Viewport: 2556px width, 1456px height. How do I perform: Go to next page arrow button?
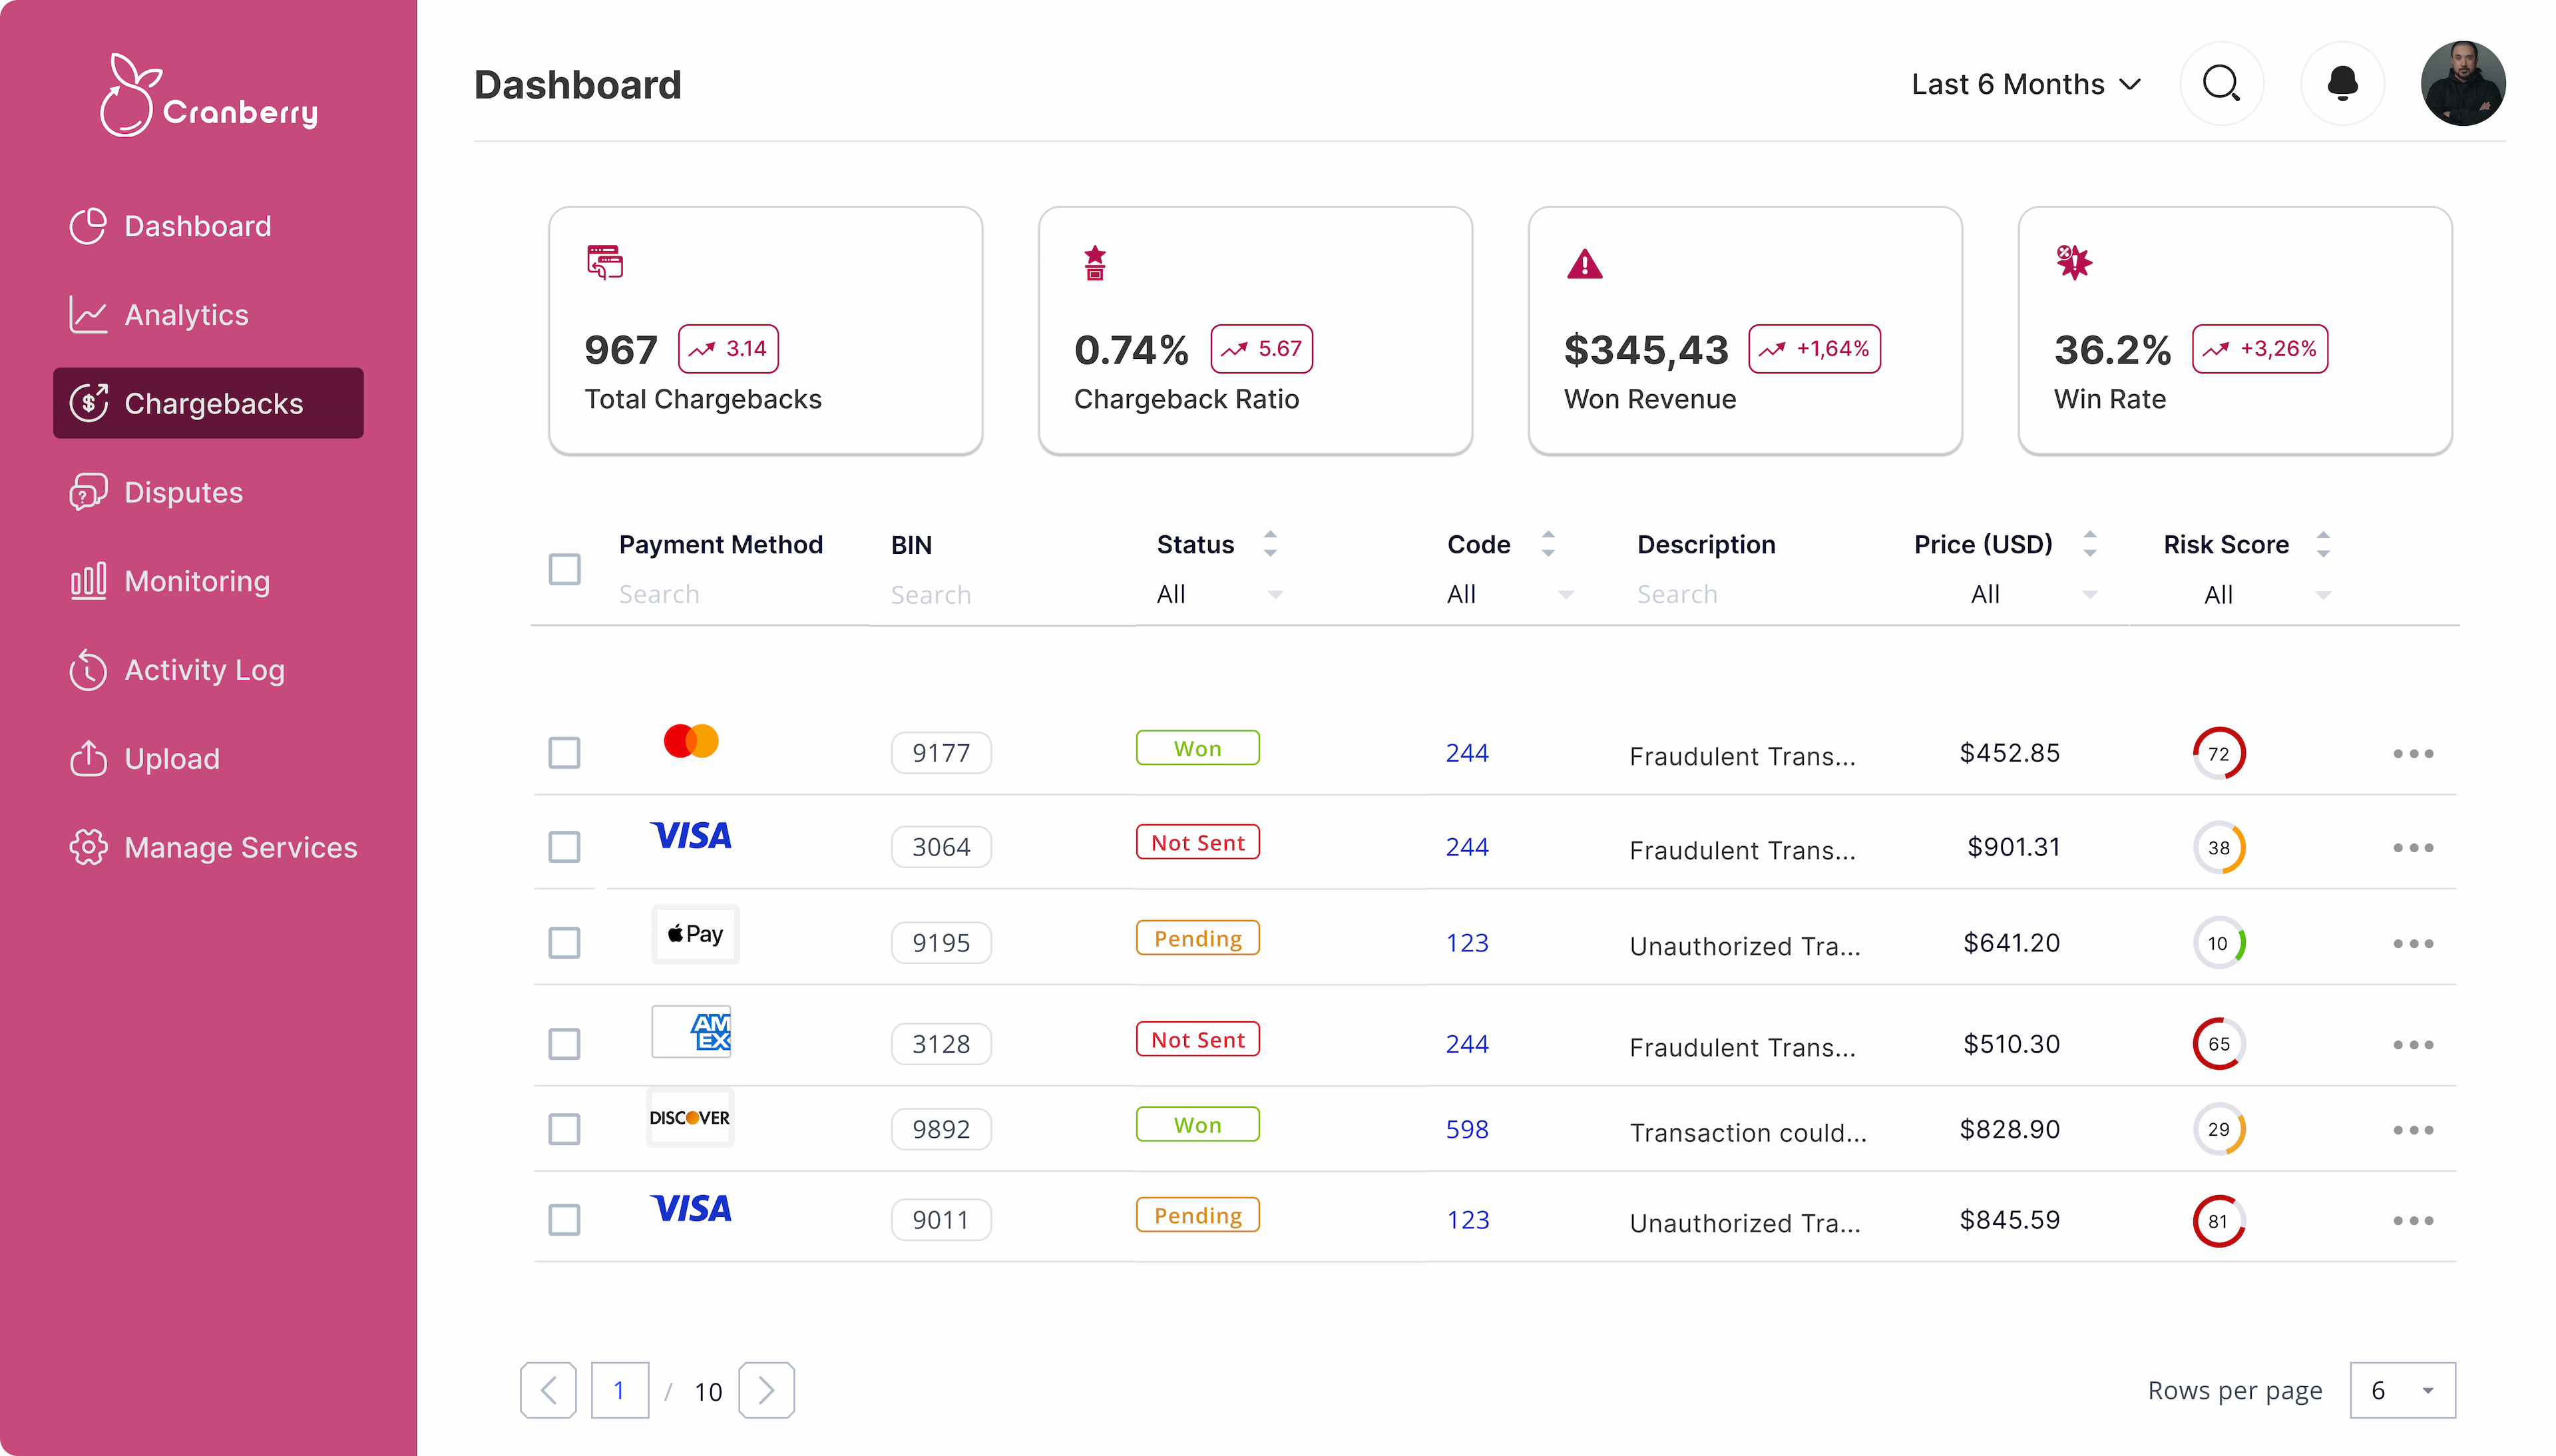pos(765,1390)
